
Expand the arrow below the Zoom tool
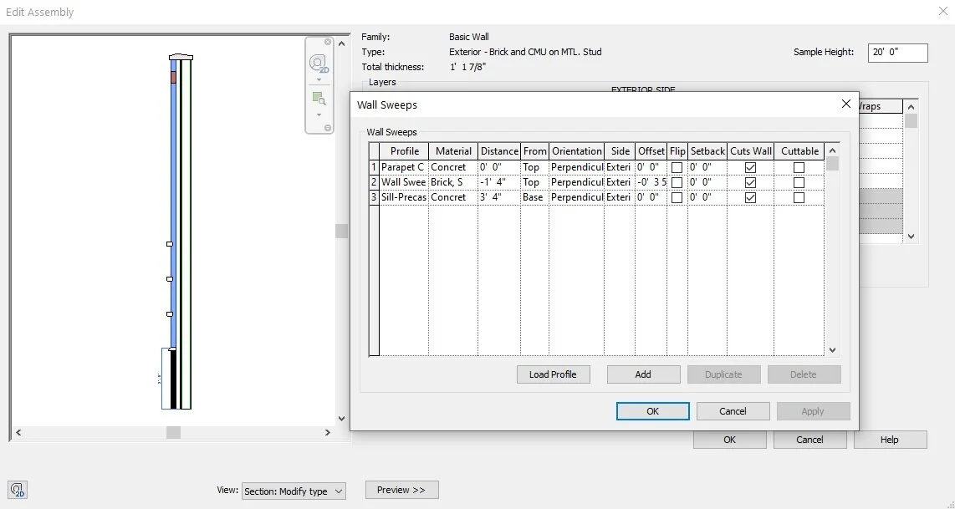coord(319,114)
